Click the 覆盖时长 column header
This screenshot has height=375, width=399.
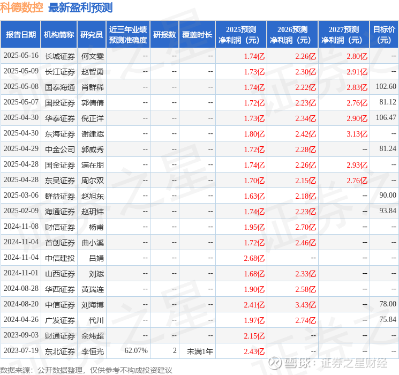(197, 35)
